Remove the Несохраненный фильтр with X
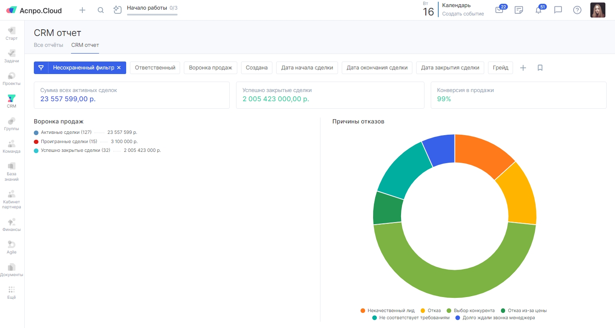This screenshot has width=615, height=328. [119, 68]
